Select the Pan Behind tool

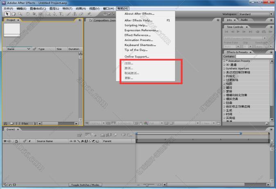coord(41,14)
